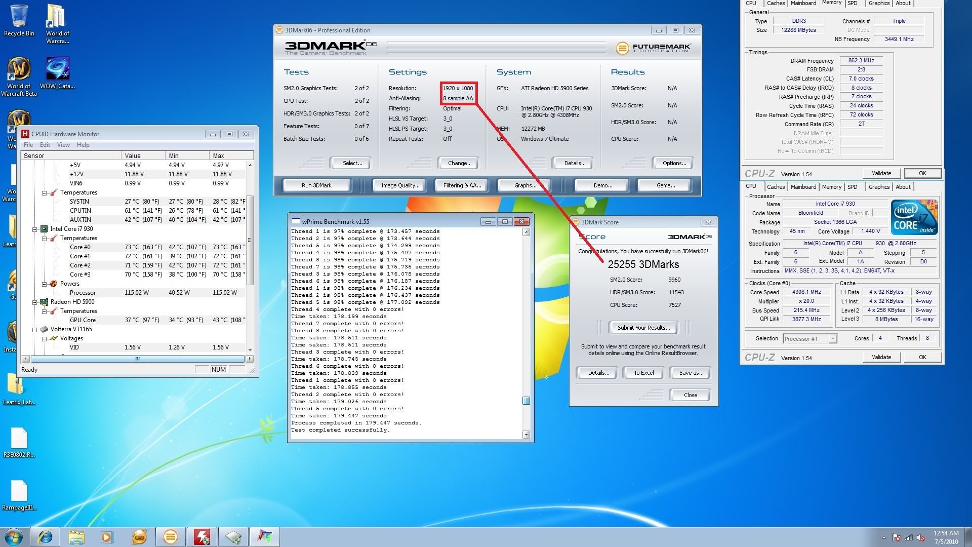Switch to Mainboard tab in lower CPU-Z
This screenshot has height=547, width=972.
[803, 187]
